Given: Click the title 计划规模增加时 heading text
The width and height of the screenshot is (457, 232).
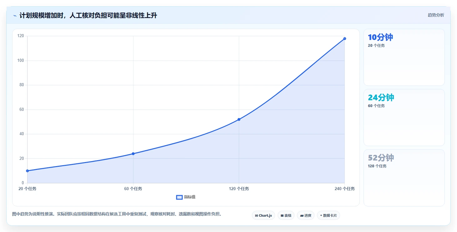Looking at the screenshot, I should coord(88,16).
